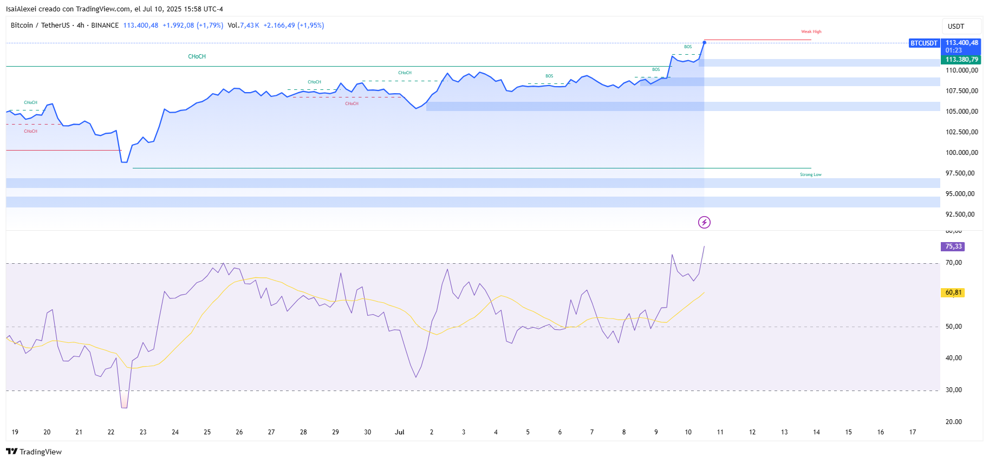The image size is (989, 462).
Task: Click the 50,00 RSI axis label
Action: (954, 327)
